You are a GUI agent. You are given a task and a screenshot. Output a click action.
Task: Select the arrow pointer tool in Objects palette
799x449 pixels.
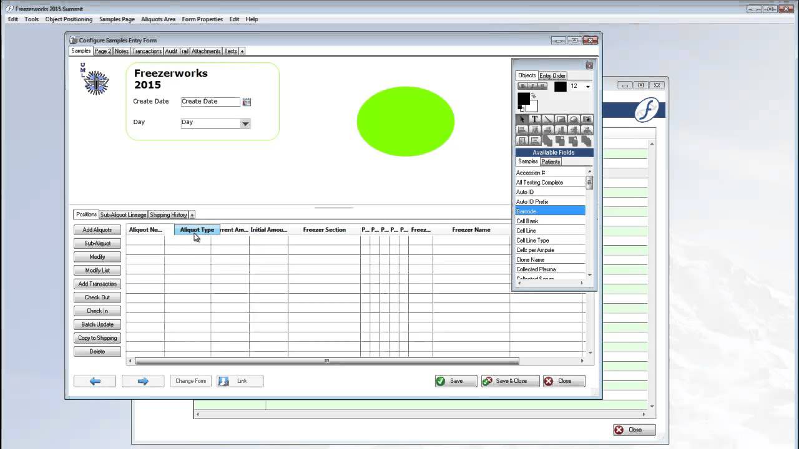tap(522, 119)
